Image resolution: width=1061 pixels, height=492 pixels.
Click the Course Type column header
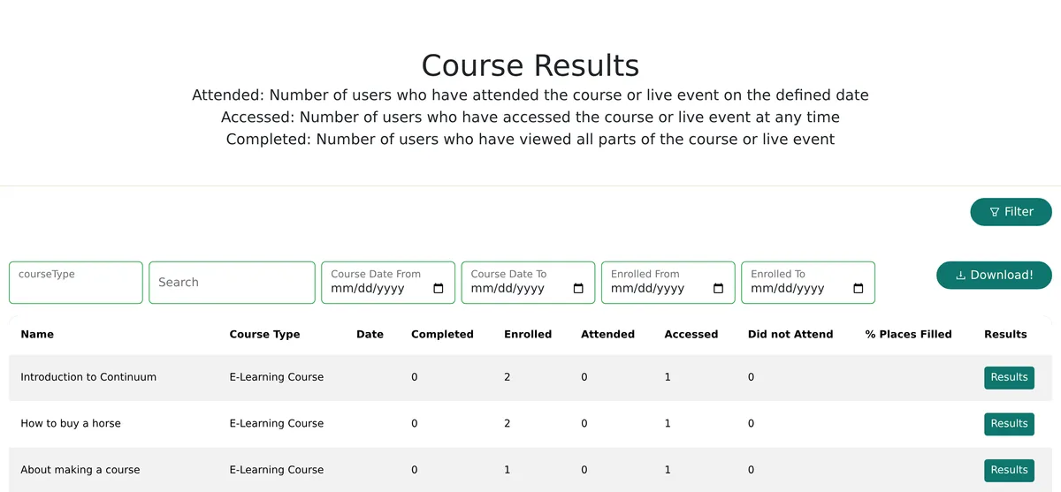[x=264, y=335]
